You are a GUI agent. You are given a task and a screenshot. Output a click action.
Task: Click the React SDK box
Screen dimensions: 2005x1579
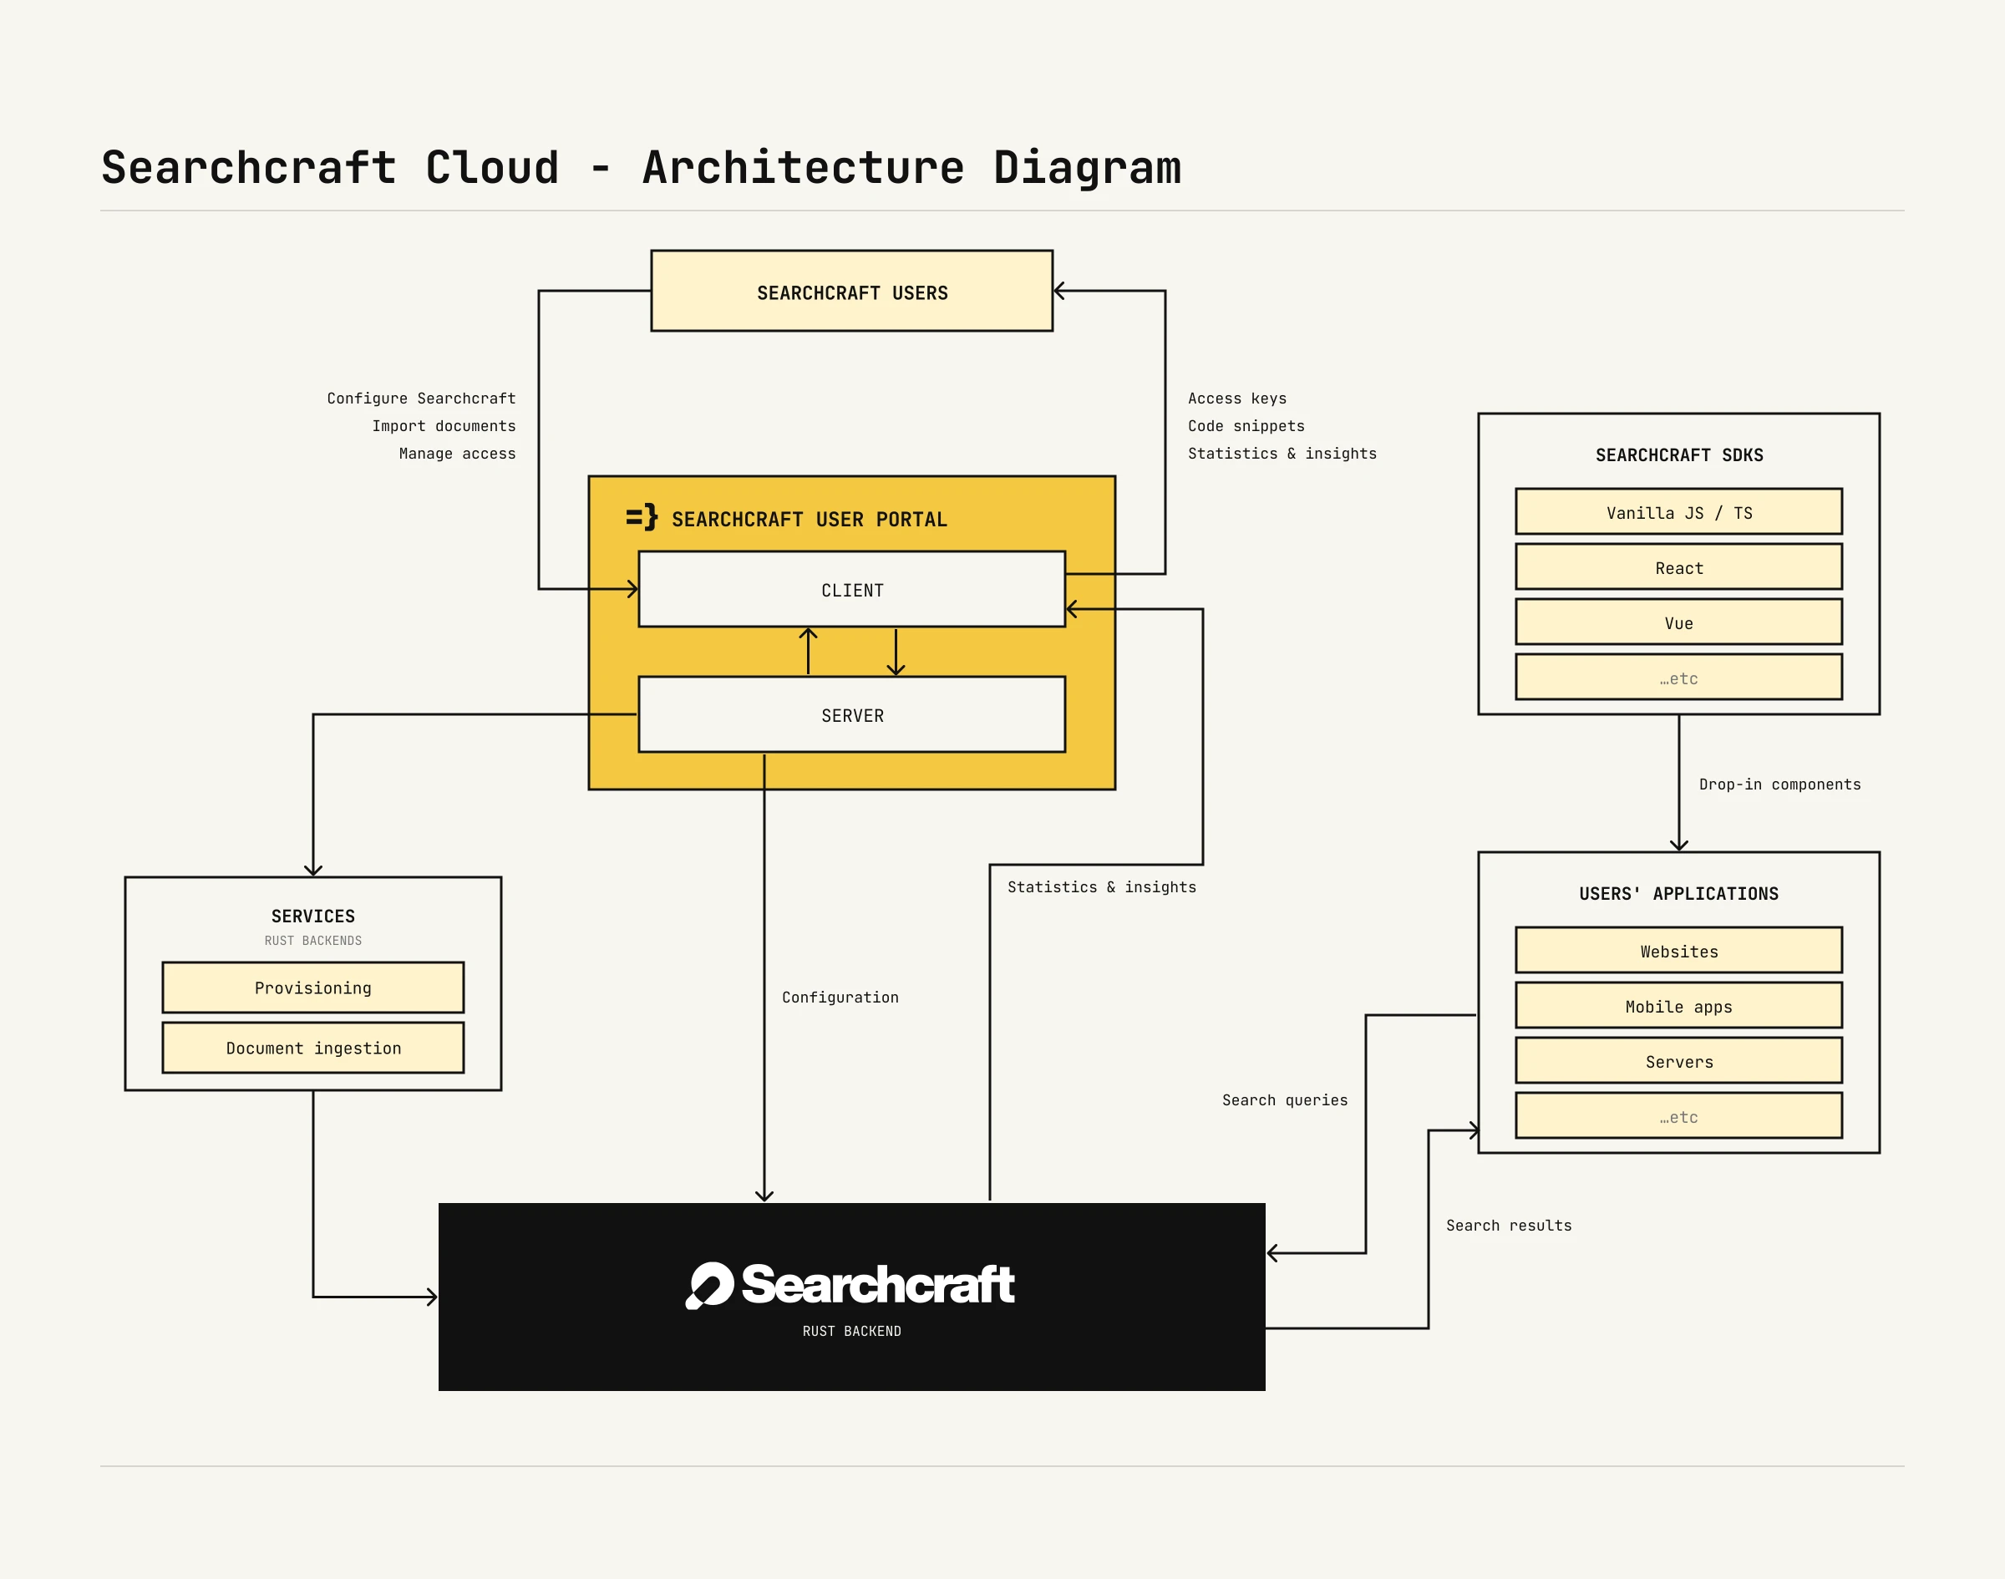(1678, 566)
